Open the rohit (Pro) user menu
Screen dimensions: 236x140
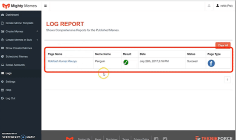(224, 6)
